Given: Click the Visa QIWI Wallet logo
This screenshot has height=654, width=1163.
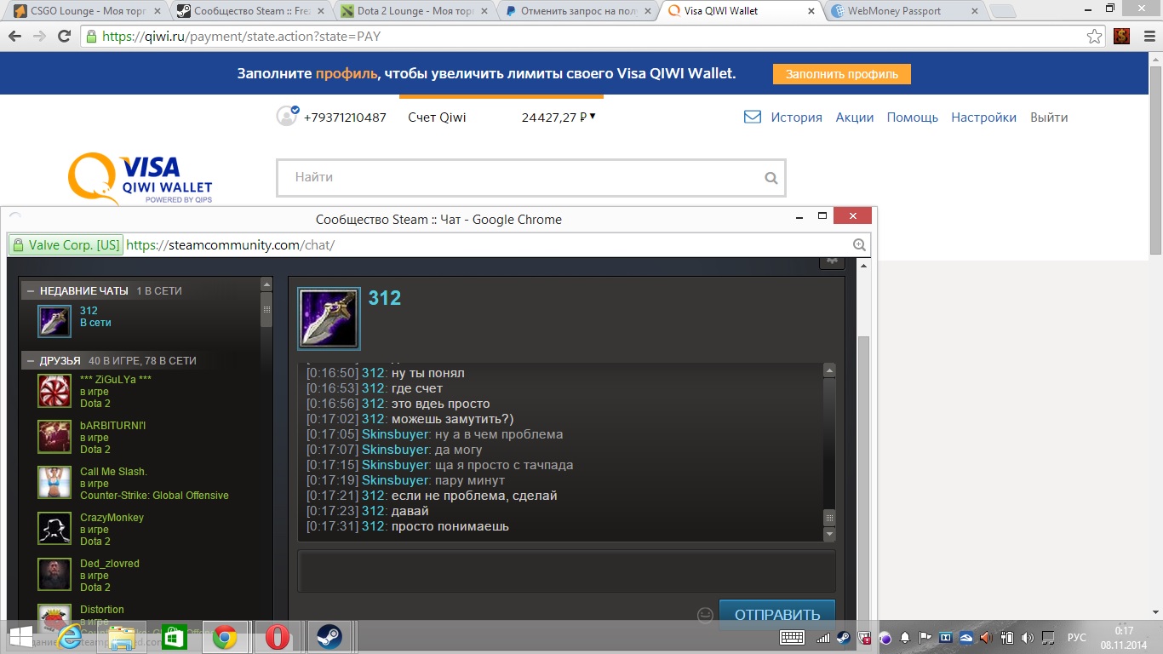Looking at the screenshot, I should [x=140, y=178].
